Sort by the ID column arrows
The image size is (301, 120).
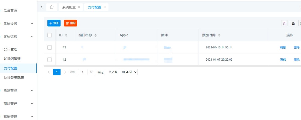[66, 35]
